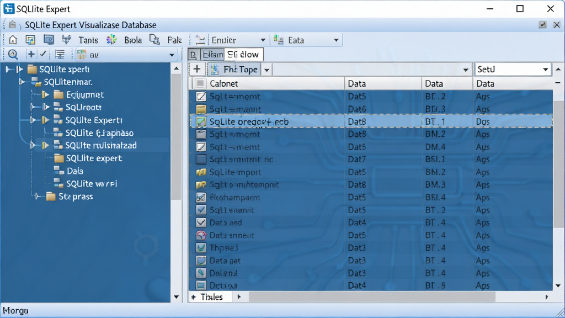Viewport: 565px width, 318px height.
Task: Open the au combo box in left toolbar
Action: pos(126,55)
